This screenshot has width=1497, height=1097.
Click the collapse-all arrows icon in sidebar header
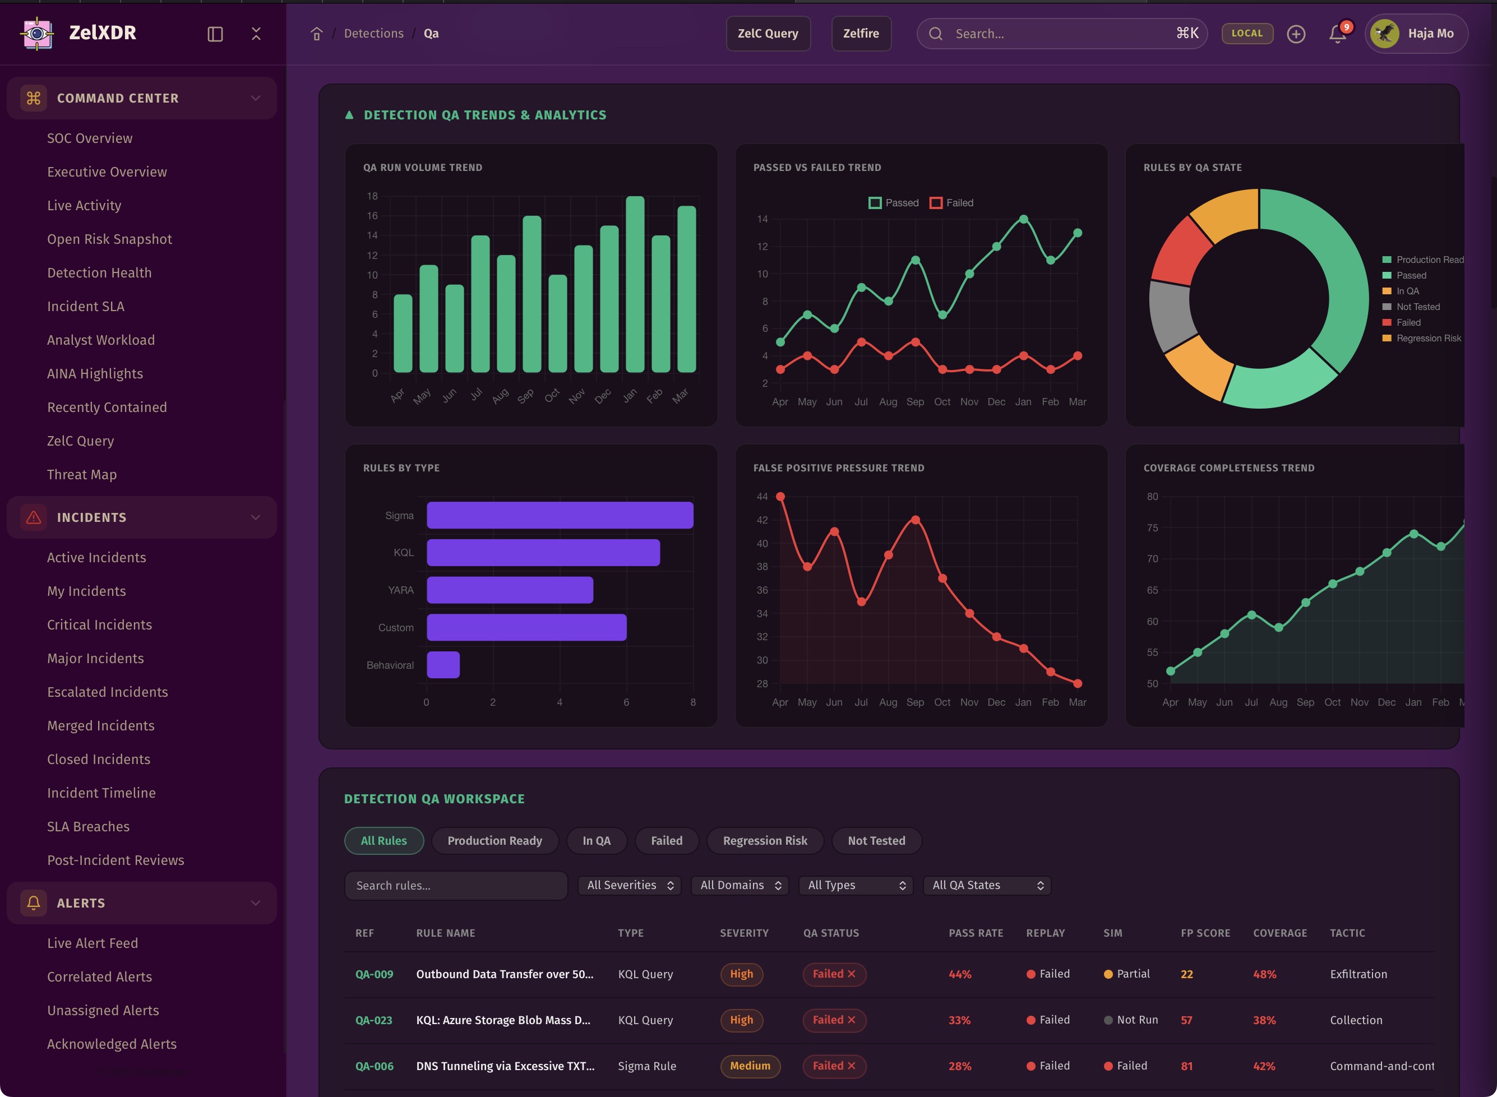coord(256,34)
